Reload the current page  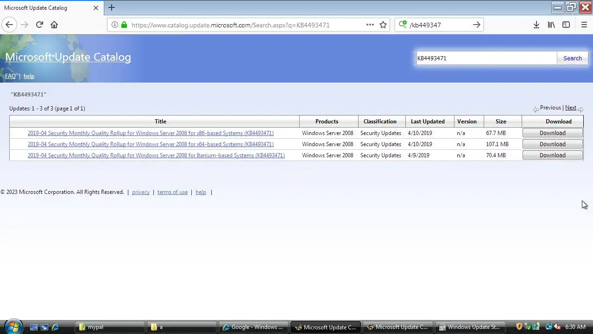[39, 25]
